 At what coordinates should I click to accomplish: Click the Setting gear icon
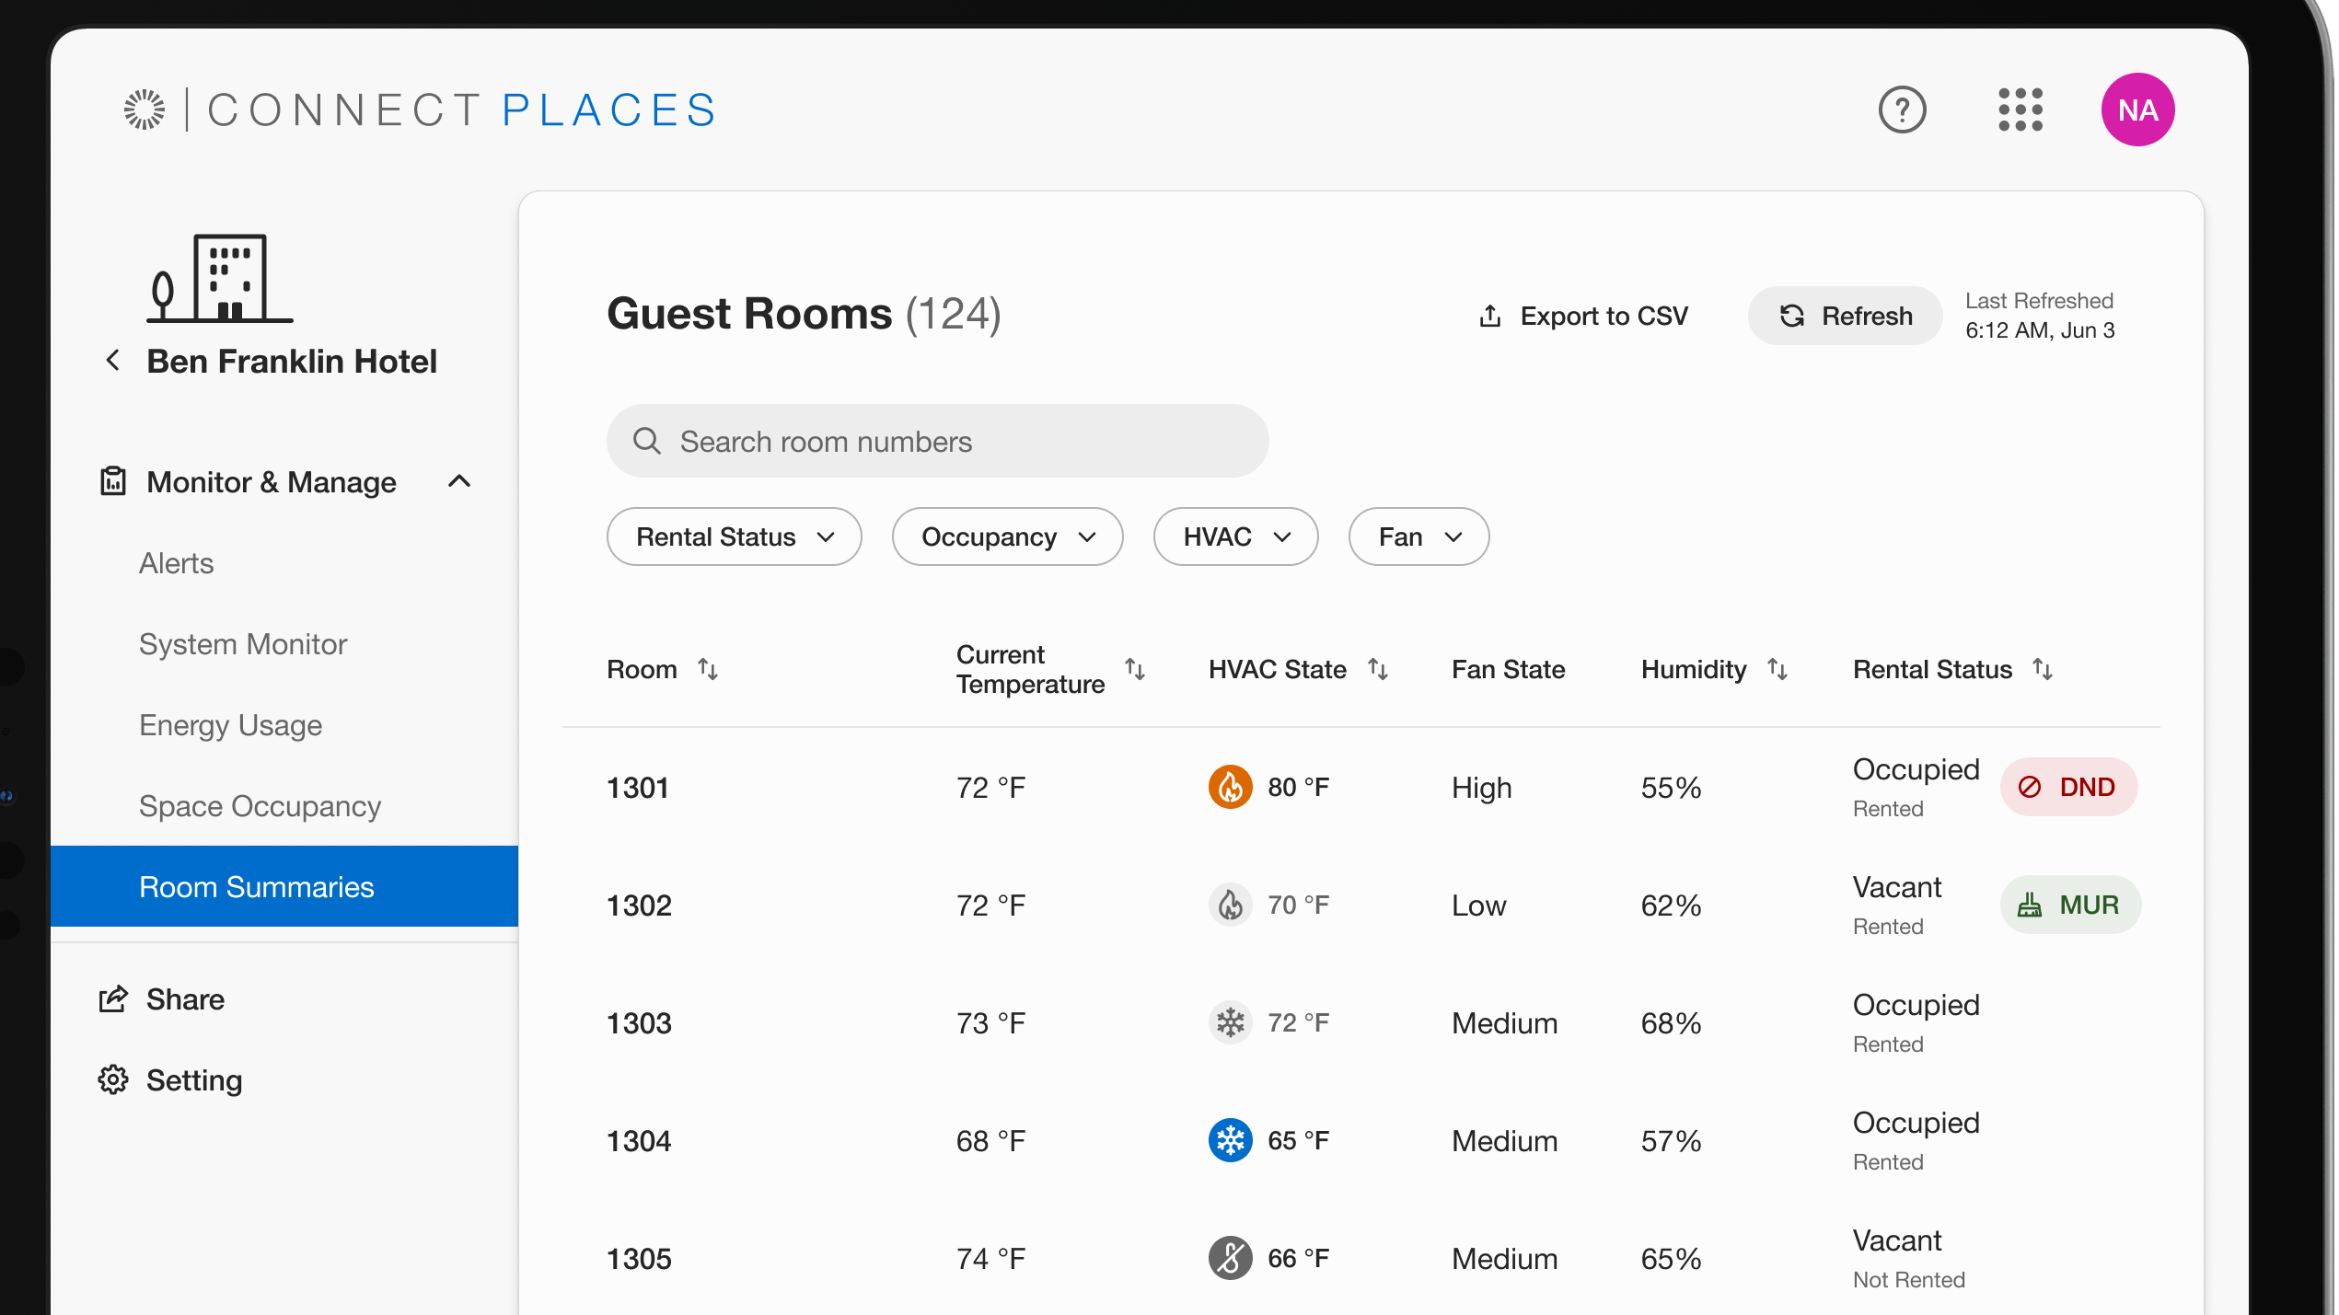(x=113, y=1080)
